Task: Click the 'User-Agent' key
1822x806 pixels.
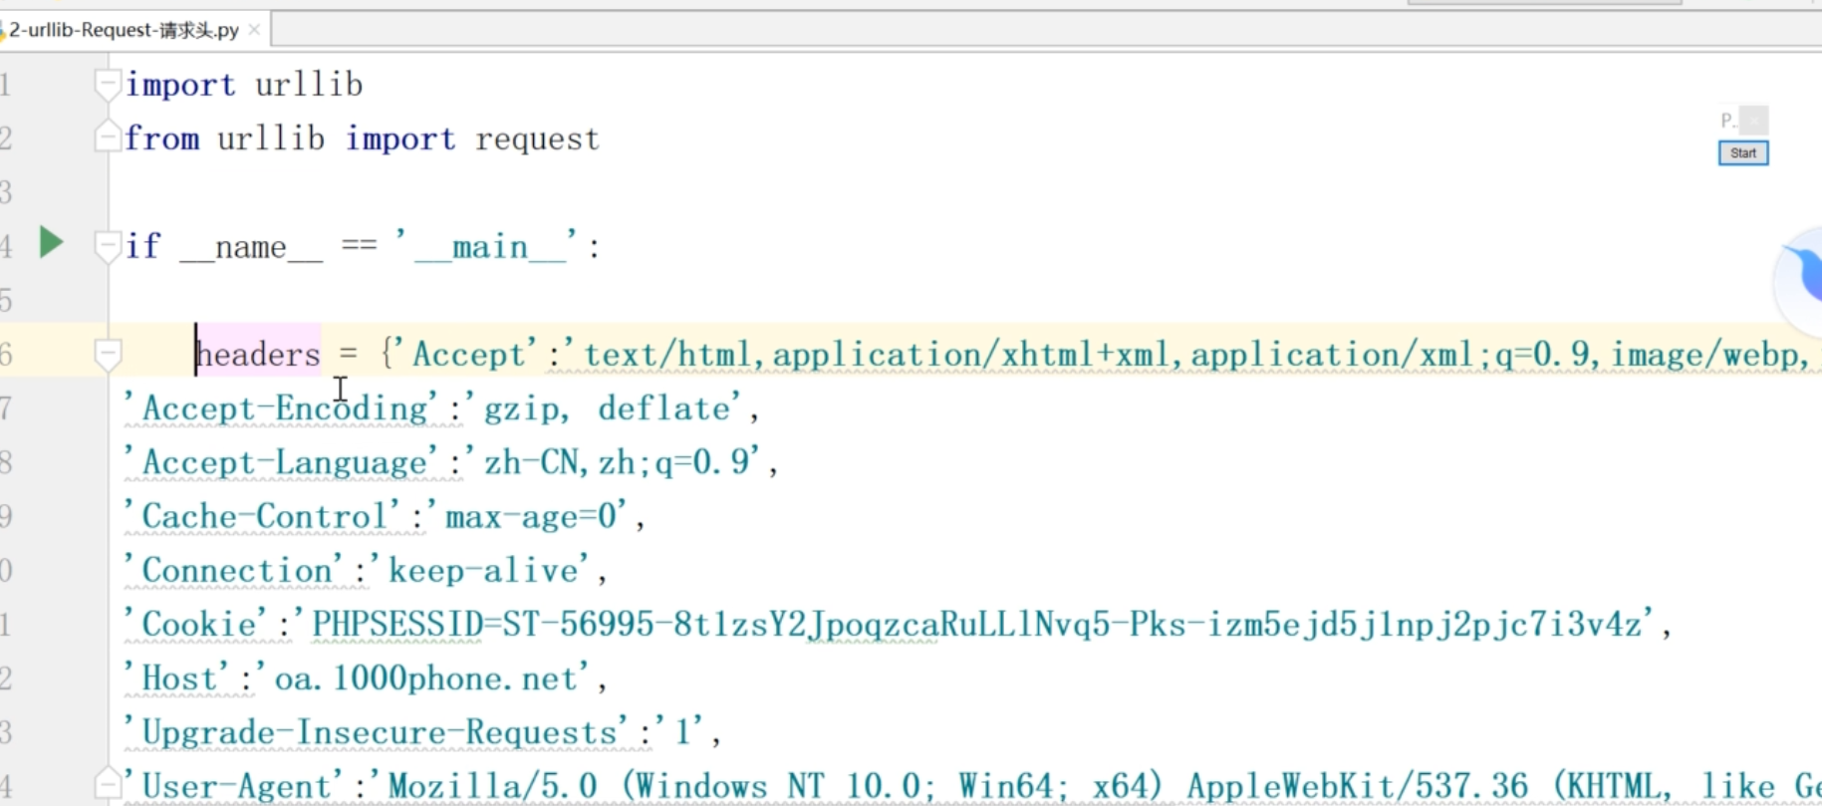Action: point(234,786)
